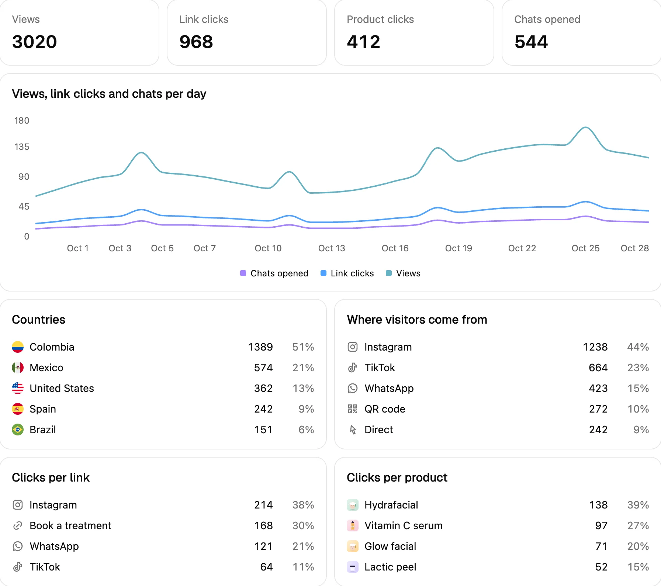Click TikTok icon in Clicks per link
The width and height of the screenshot is (661, 586).
pos(18,567)
